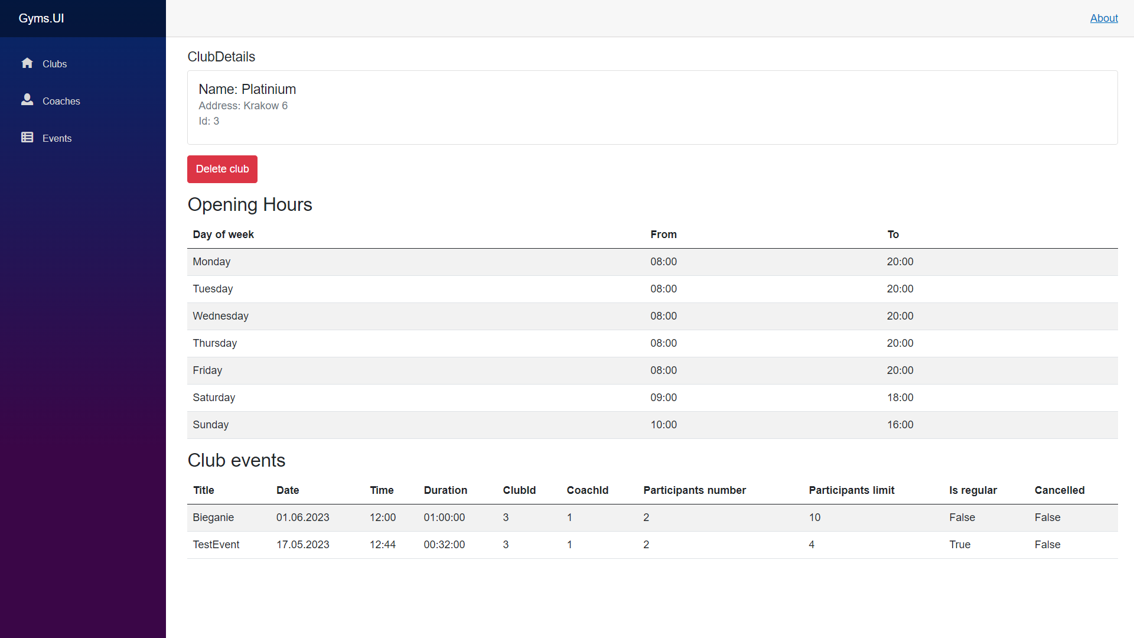This screenshot has height=638, width=1134.
Task: Click the address Krakow 6
Action: click(x=243, y=106)
